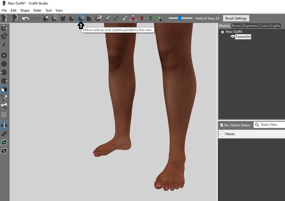Click into the Slider Filter search field
Viewport: 285px width, 201px height.
[271, 125]
